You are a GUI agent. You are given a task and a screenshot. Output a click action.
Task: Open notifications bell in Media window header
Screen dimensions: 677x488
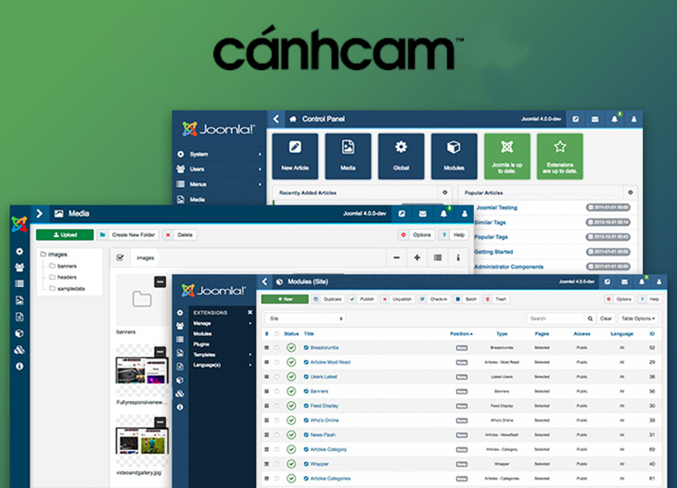pyautogui.click(x=443, y=213)
